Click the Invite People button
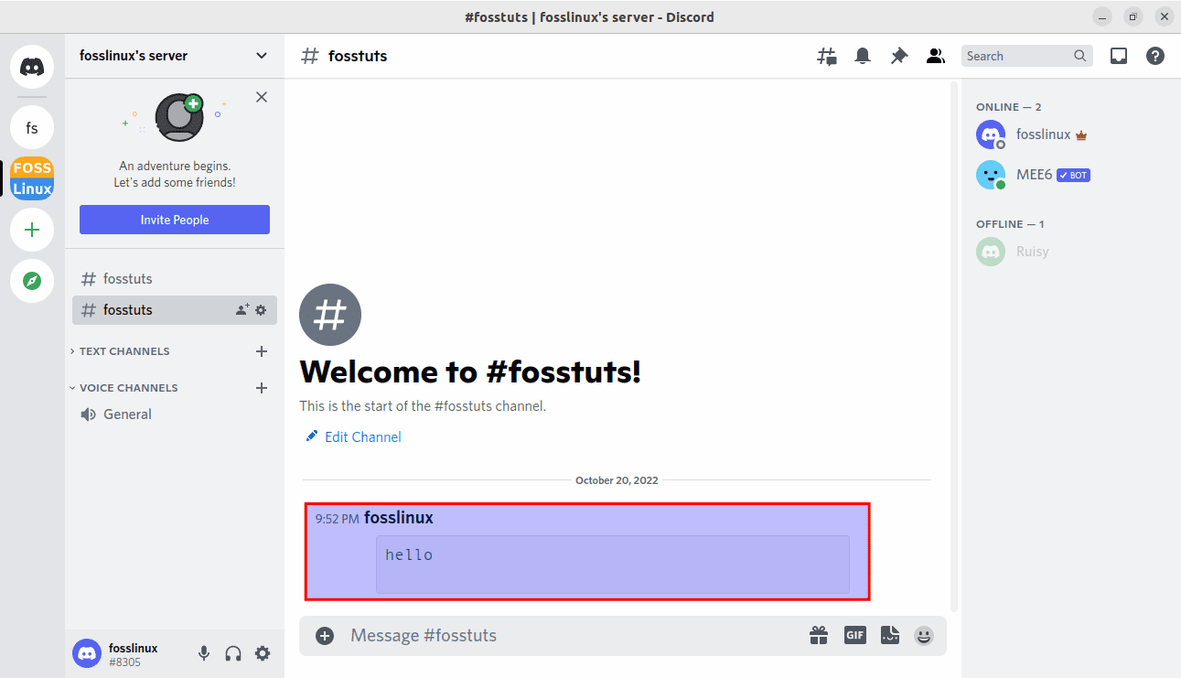 [175, 220]
